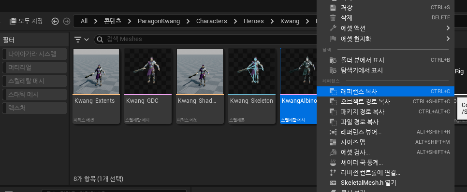
Task: Click the 검색 Meshes search field
Action: pos(205,39)
